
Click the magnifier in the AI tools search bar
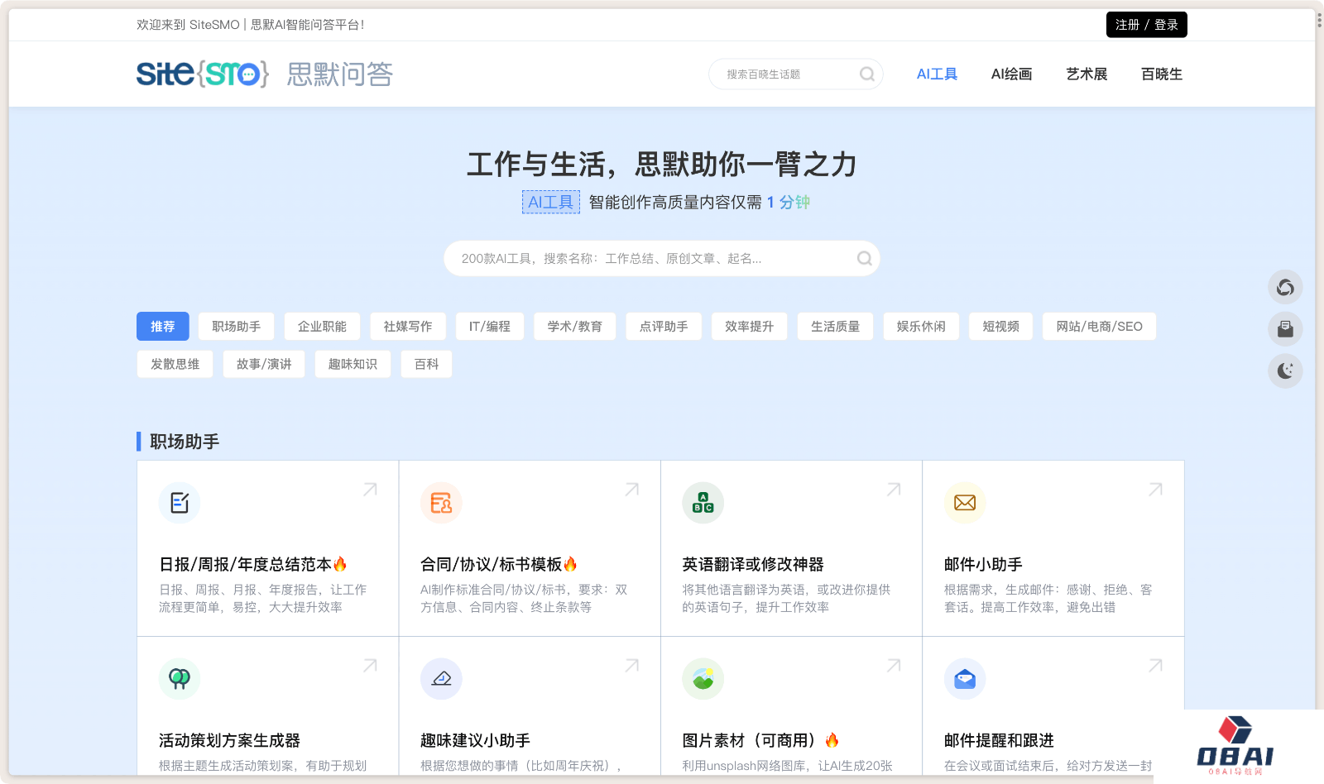pos(864,258)
